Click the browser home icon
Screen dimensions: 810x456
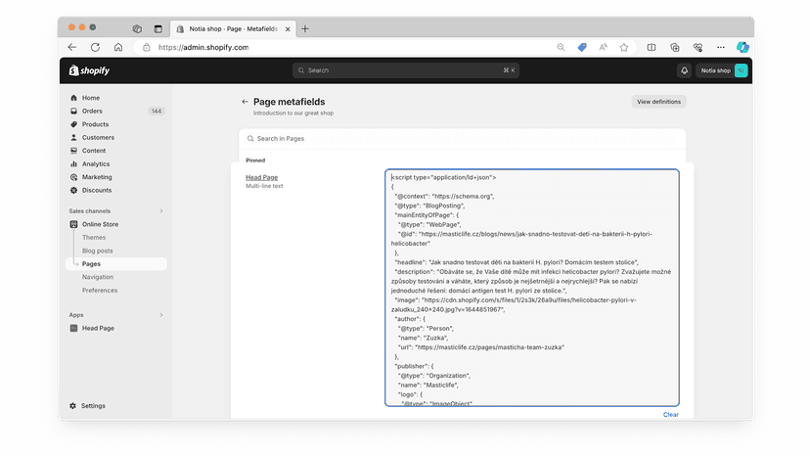pos(118,47)
